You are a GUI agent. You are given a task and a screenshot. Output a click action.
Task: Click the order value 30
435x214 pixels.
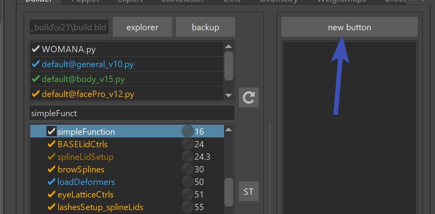[x=199, y=169]
